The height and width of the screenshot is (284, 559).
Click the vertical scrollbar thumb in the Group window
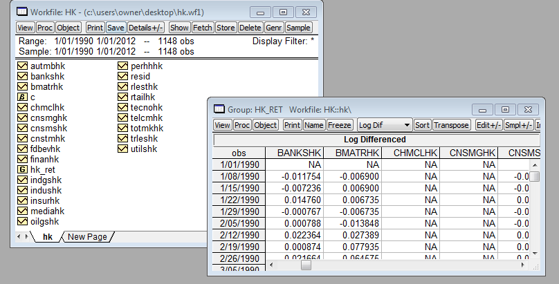tap(534, 176)
